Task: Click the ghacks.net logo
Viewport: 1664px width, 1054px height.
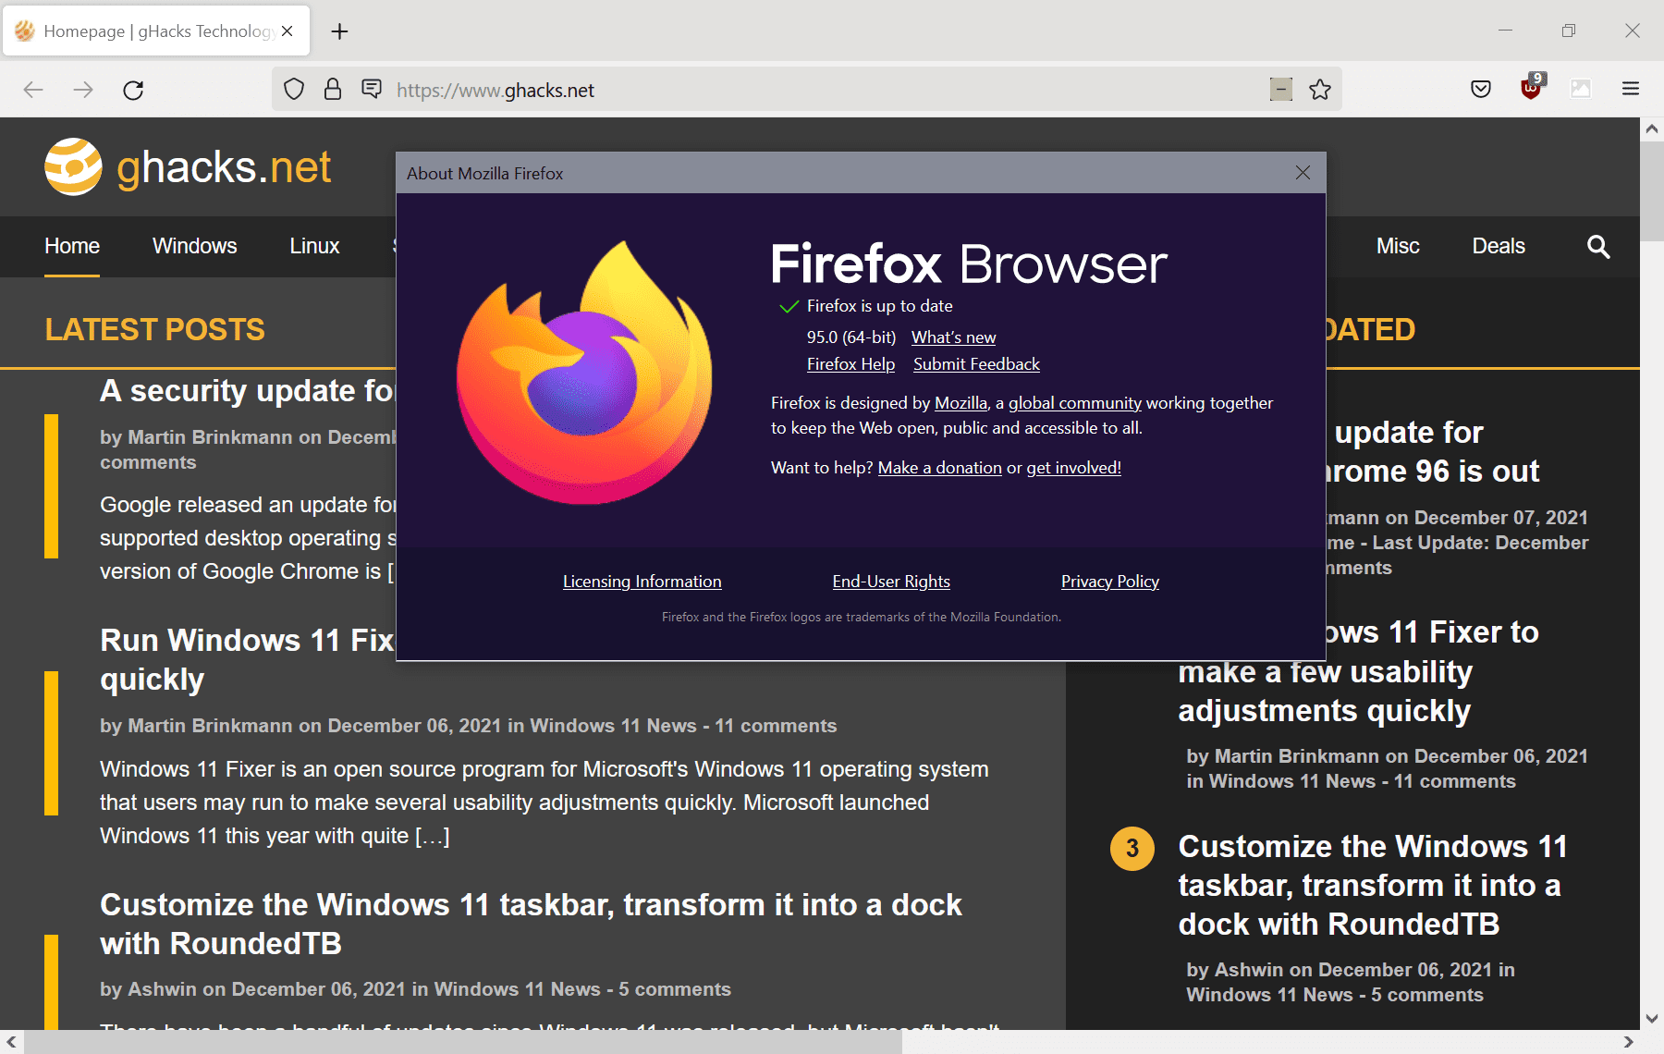Action: tap(188, 167)
